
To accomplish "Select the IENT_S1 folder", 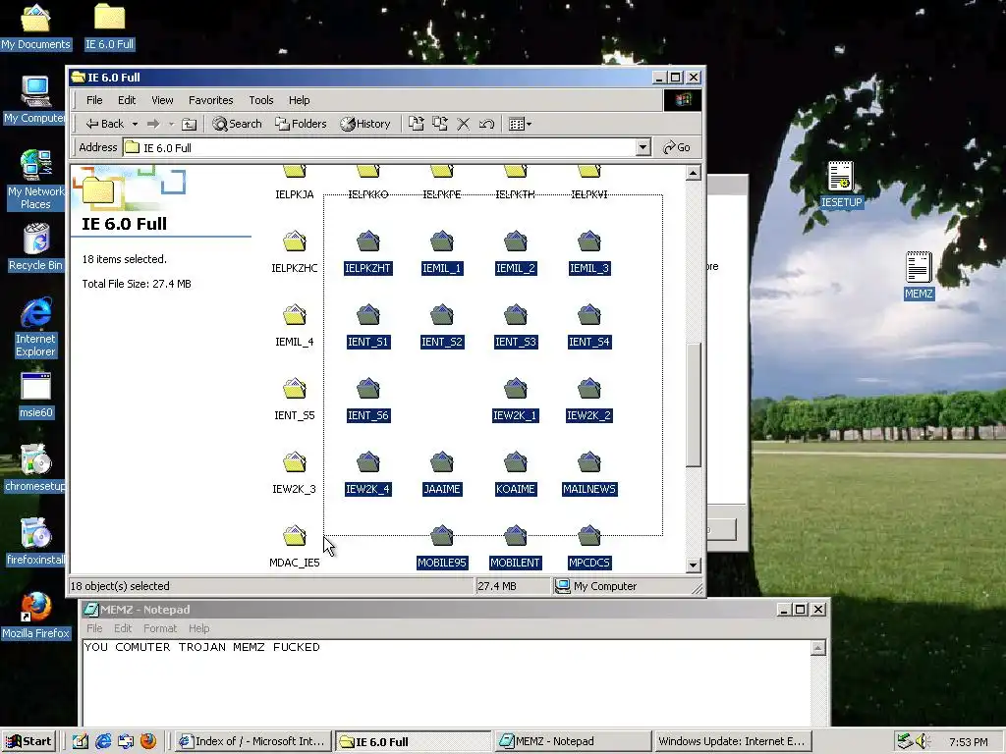I will tap(367, 325).
